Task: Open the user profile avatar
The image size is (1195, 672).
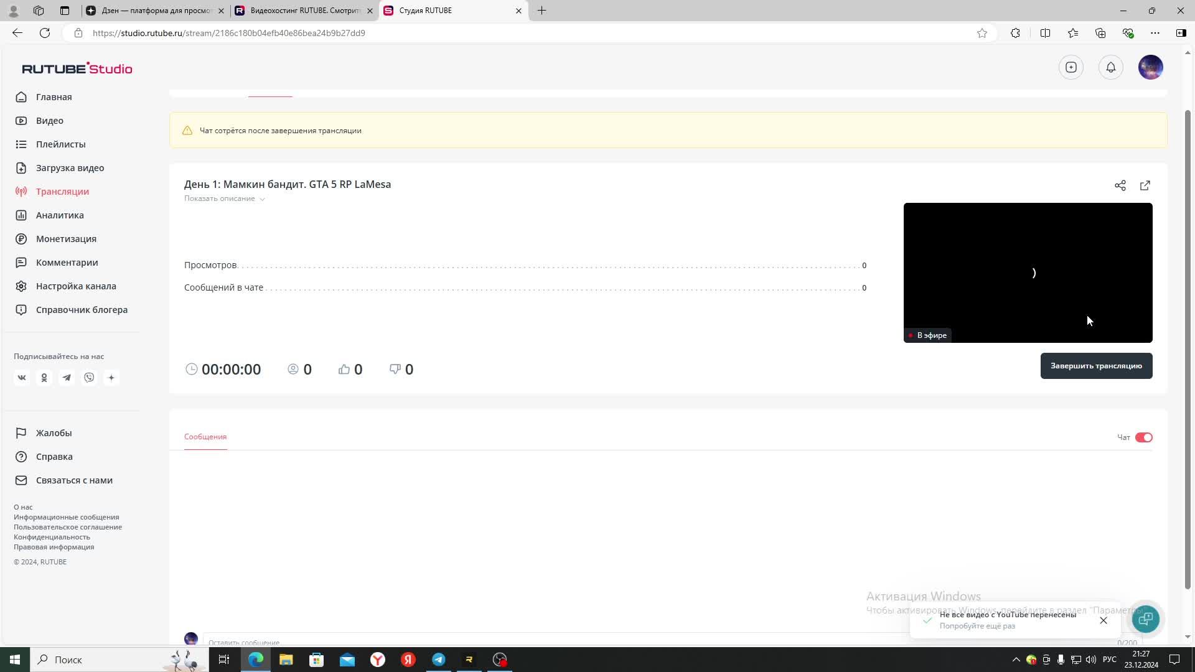Action: (x=1150, y=67)
